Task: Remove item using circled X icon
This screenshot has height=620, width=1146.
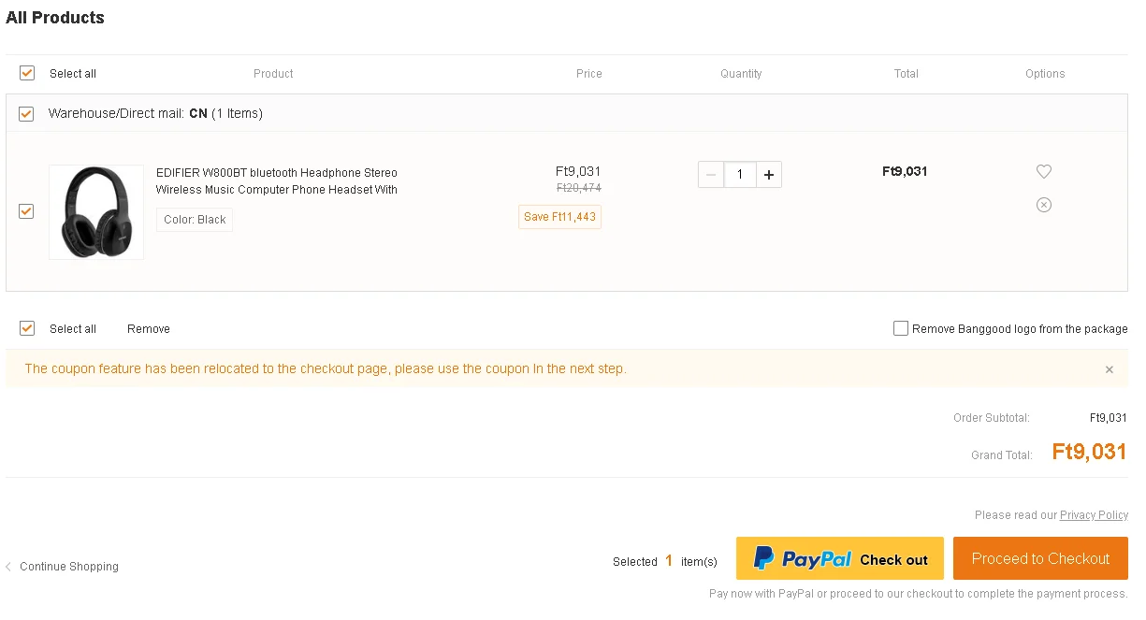Action: [x=1044, y=205]
